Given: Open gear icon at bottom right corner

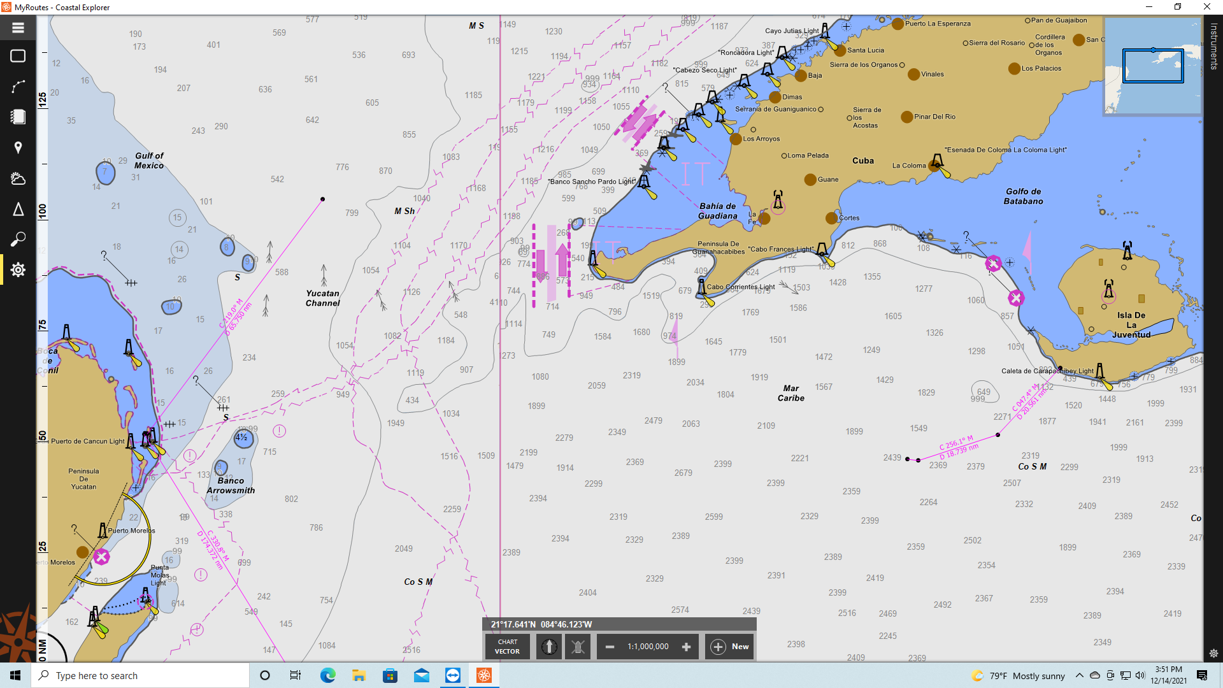Looking at the screenshot, I should click(1213, 654).
